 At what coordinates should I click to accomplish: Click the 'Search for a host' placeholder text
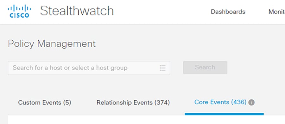click(70, 68)
